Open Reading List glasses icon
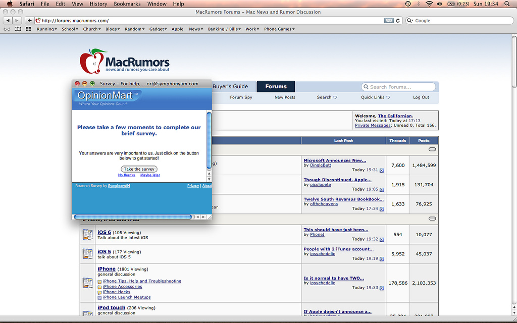The height and width of the screenshot is (323, 517). [x=7, y=29]
